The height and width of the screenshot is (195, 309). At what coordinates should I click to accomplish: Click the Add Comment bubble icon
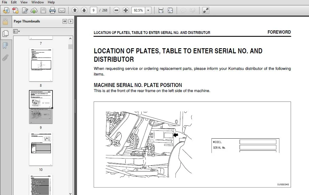tap(183, 10)
